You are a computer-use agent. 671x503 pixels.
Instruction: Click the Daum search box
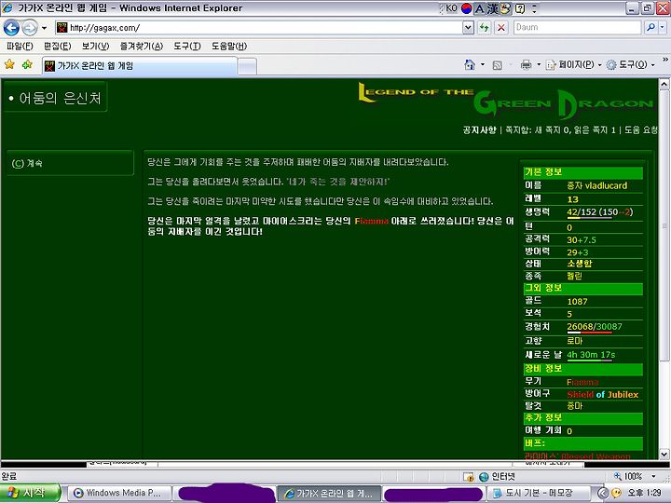click(x=578, y=27)
